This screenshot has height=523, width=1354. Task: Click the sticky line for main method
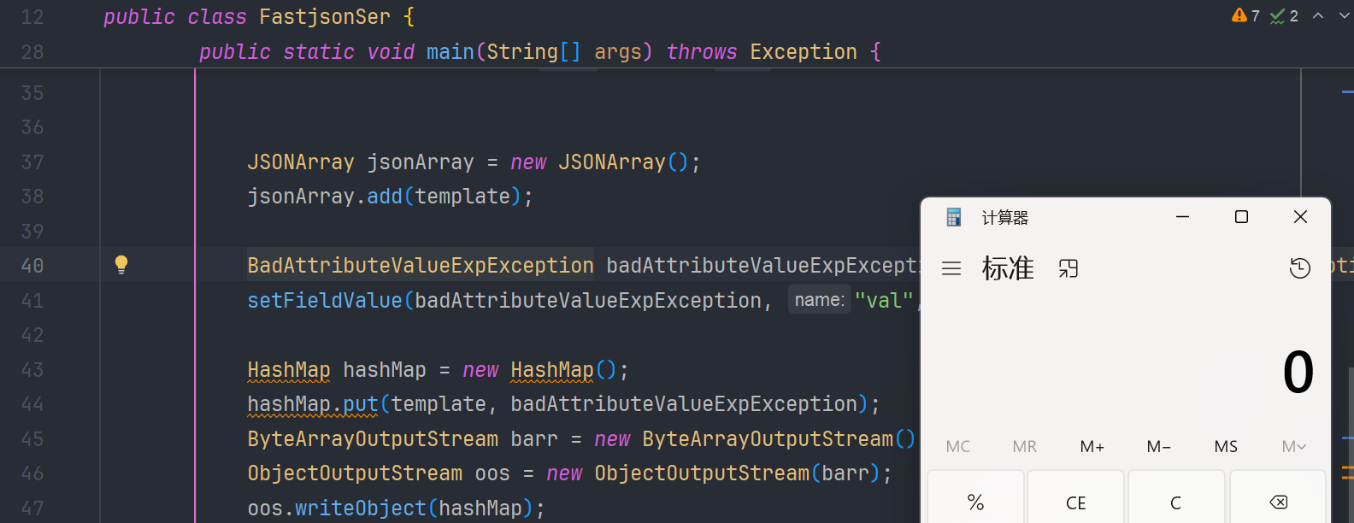pos(540,52)
